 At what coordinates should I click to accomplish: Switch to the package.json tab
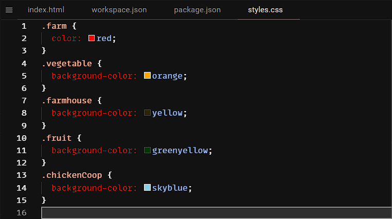coord(197,10)
